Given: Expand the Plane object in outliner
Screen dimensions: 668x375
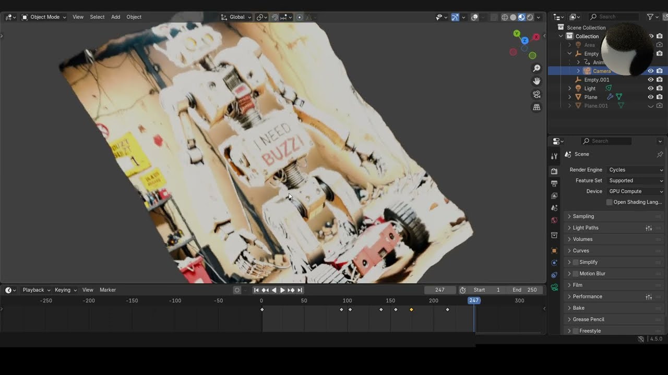Looking at the screenshot, I should (x=569, y=97).
